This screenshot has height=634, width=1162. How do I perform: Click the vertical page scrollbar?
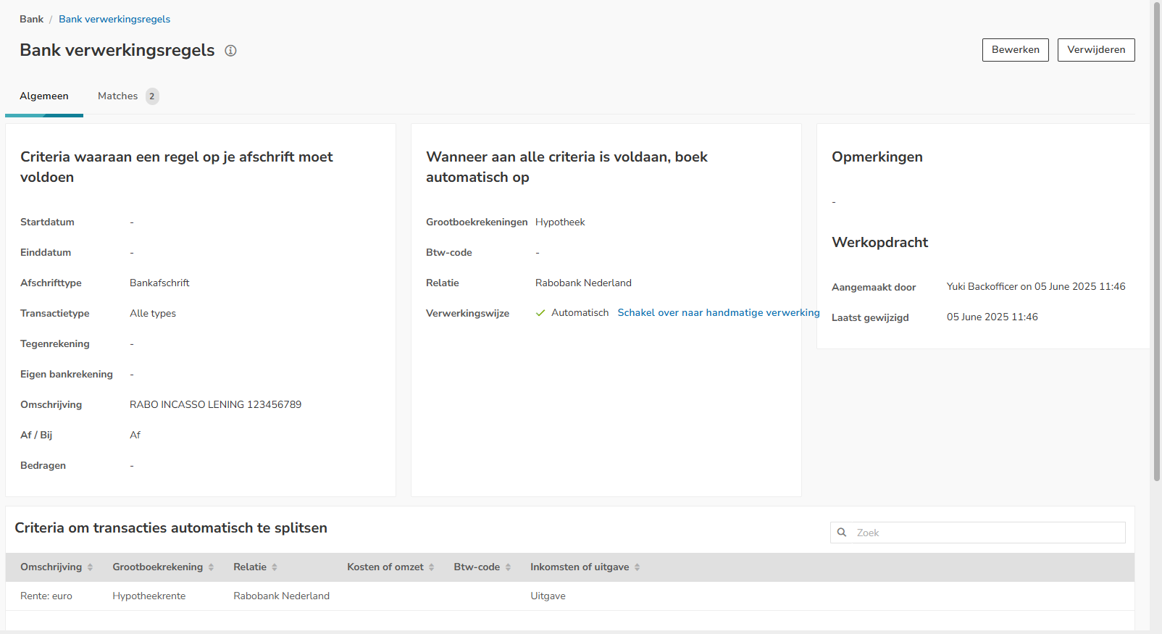[x=1156, y=241]
